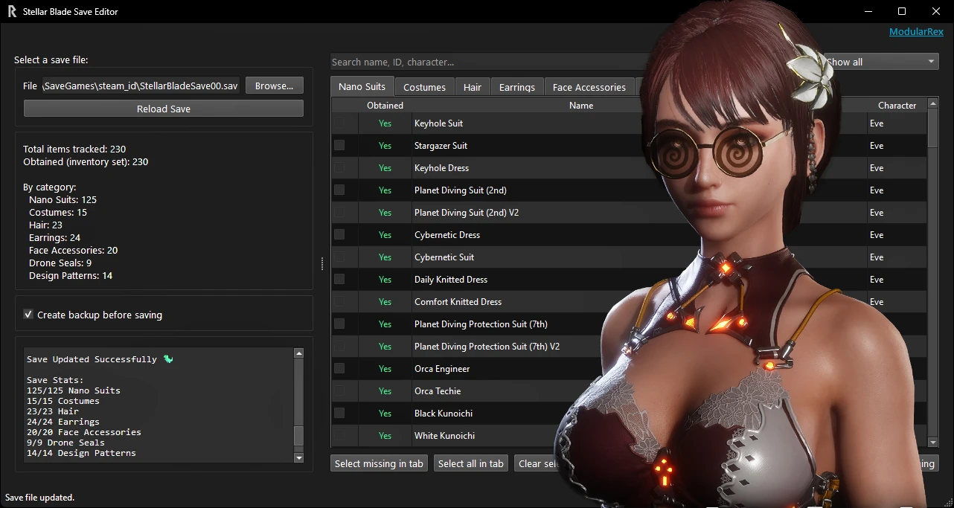
Task: Click the 'Save file updated.' status bar text
Action: 40,498
